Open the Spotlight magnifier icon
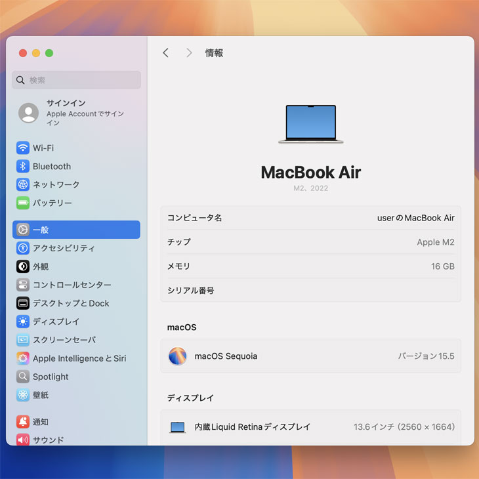Screen dimensions: 479x479 (23, 377)
